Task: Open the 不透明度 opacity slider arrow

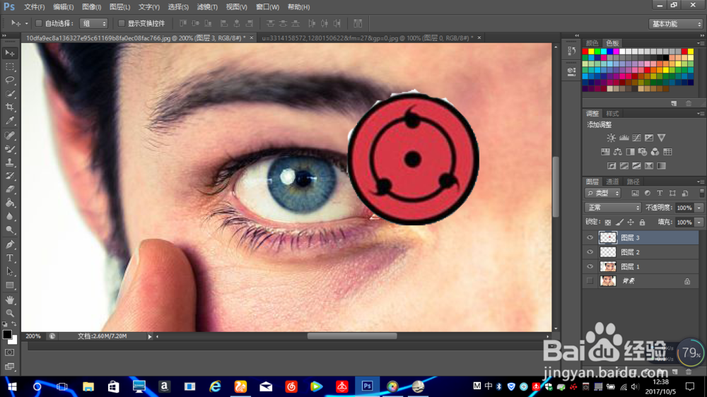Action: point(699,208)
